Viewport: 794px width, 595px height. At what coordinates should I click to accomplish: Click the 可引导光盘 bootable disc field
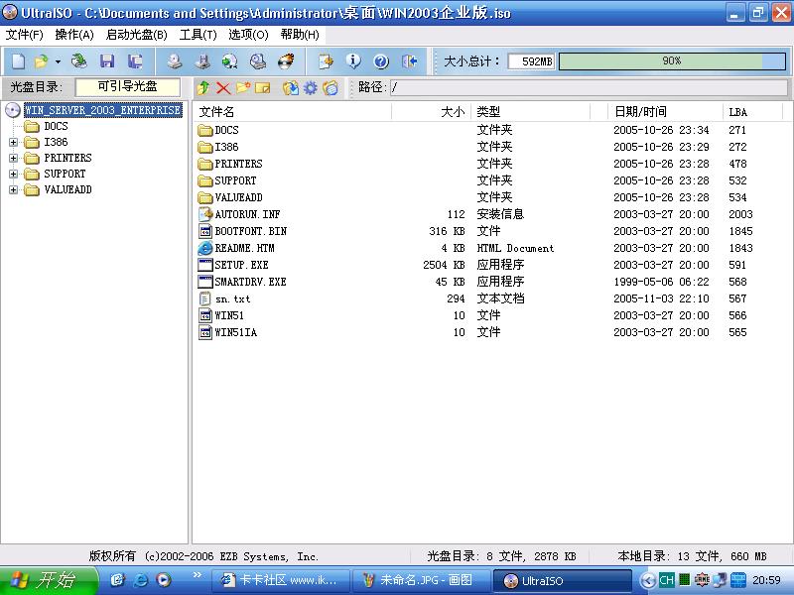(128, 86)
